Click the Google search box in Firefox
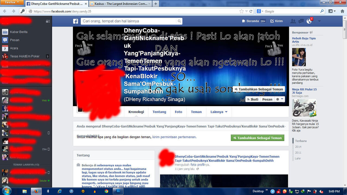 pyautogui.click(x=292, y=11)
